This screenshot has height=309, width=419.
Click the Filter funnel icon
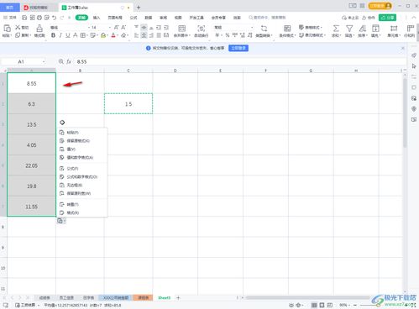tap(349, 29)
